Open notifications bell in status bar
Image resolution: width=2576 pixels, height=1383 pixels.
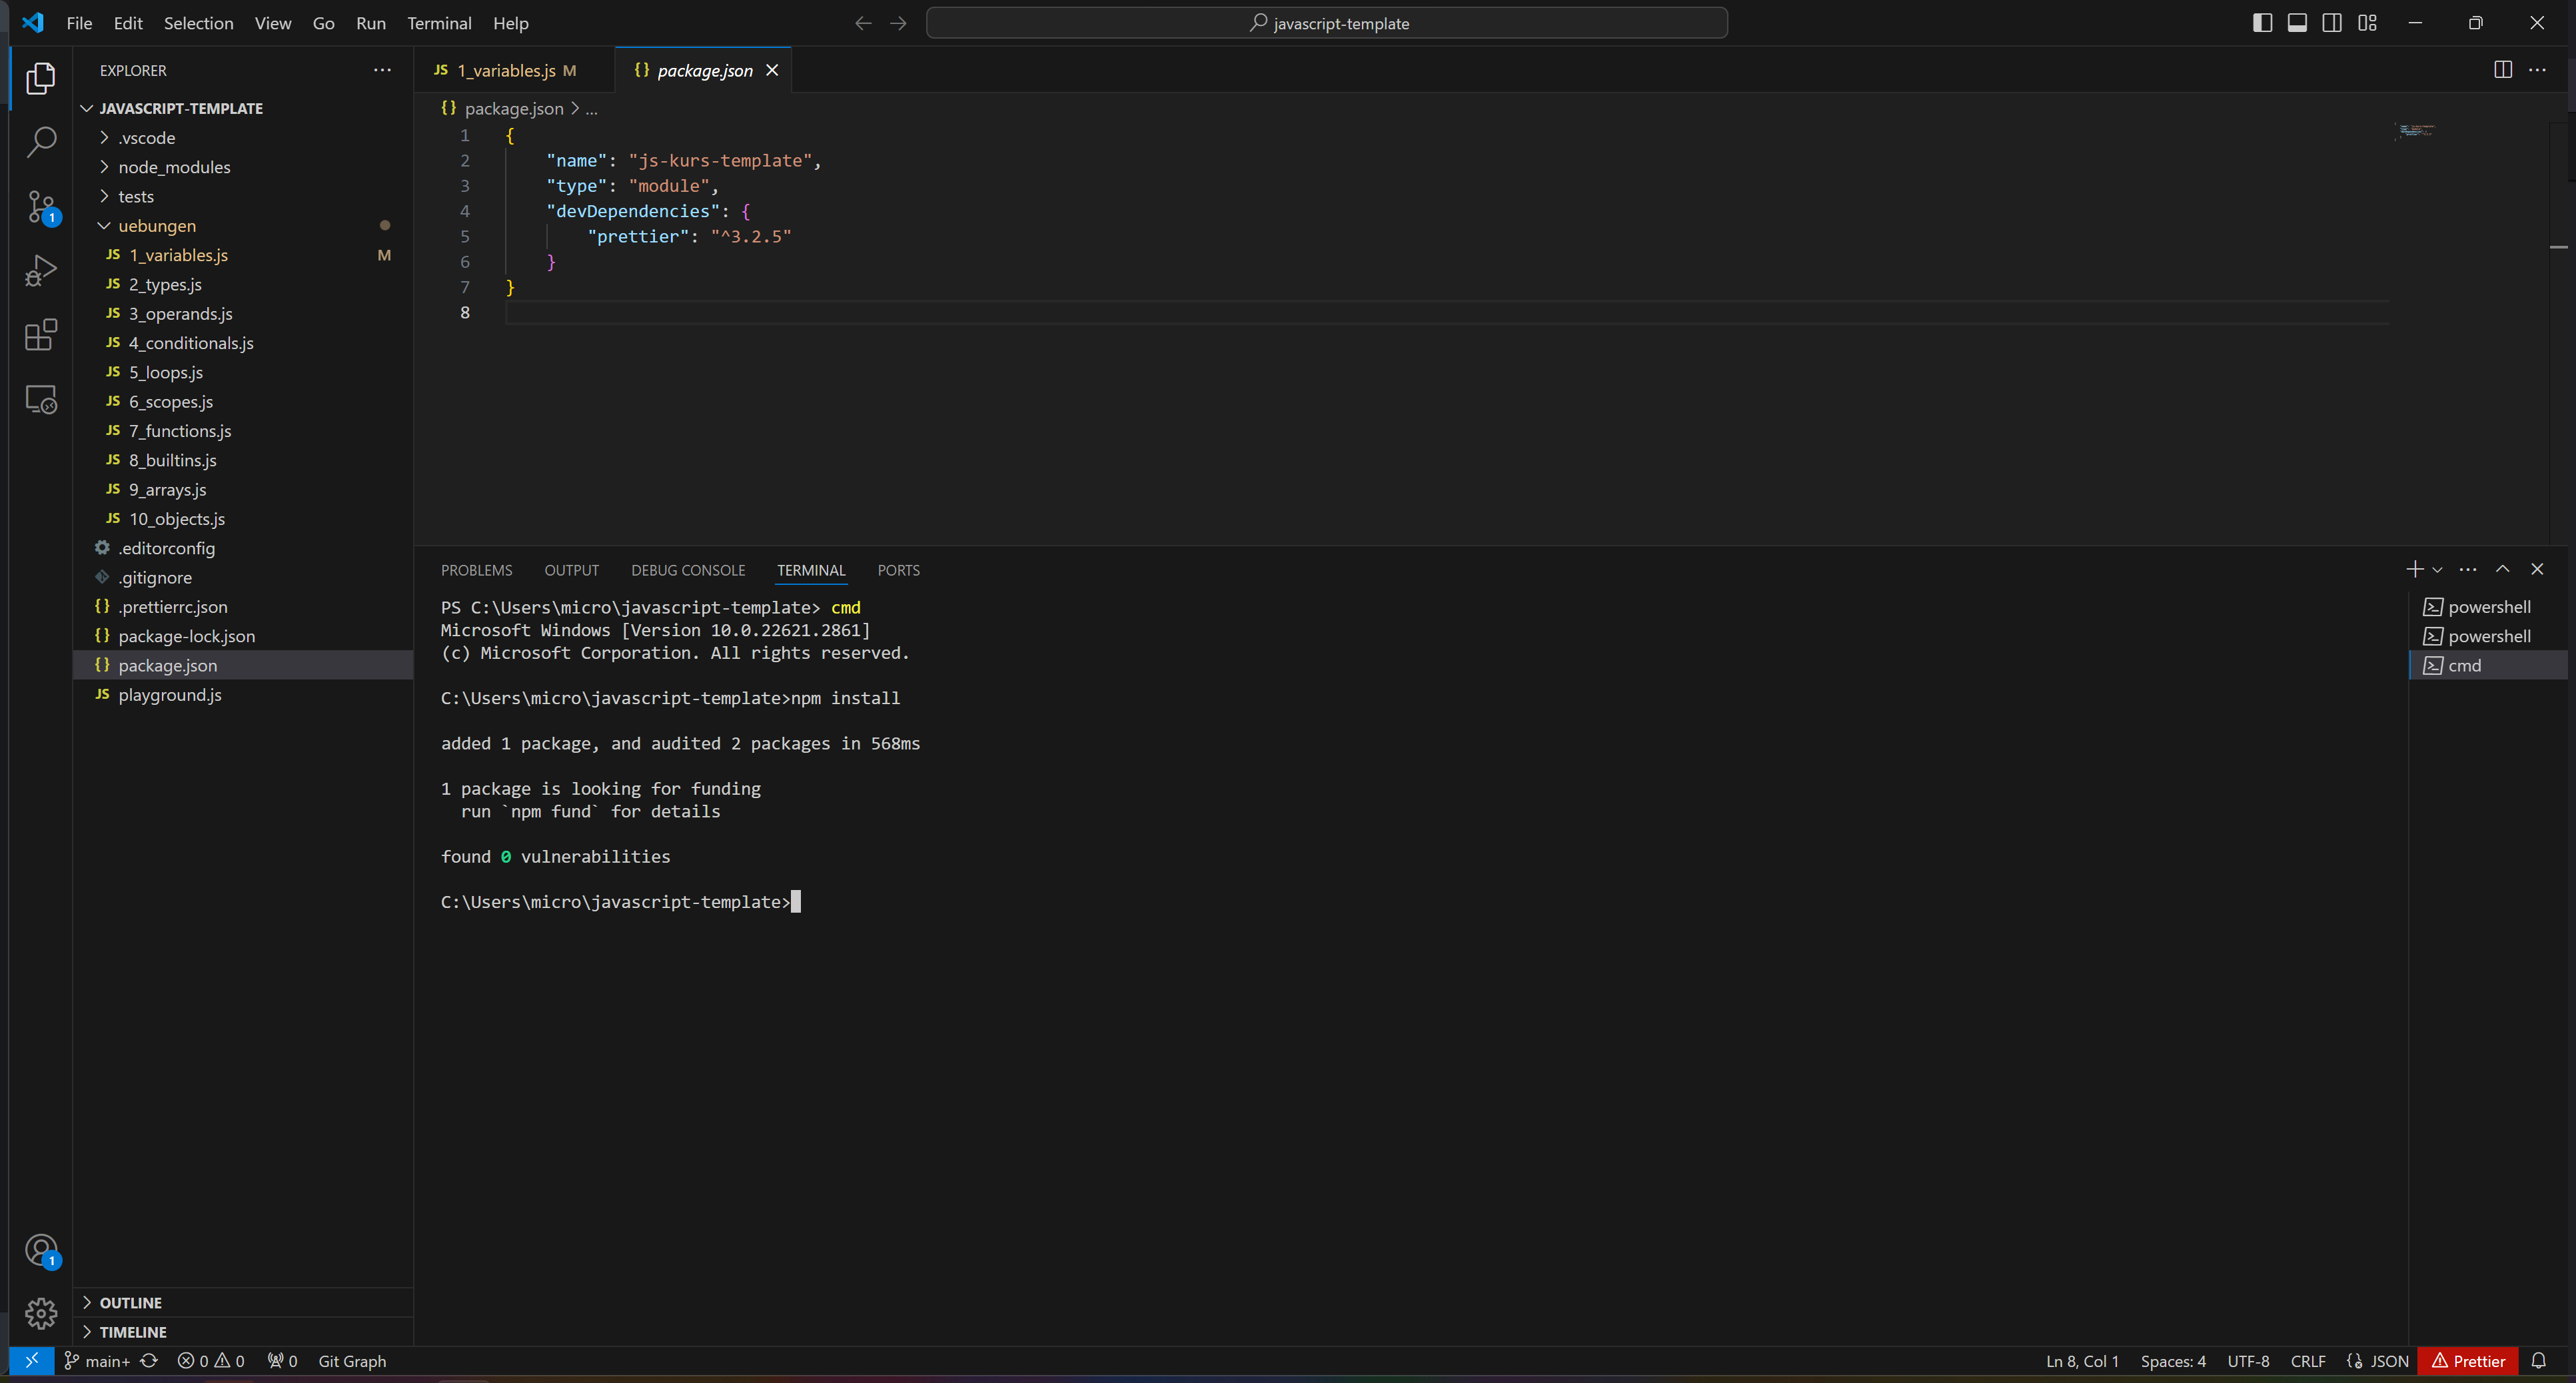[x=2538, y=1361]
